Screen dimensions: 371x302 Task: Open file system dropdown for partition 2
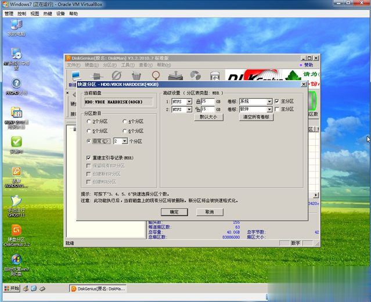pyautogui.click(x=189, y=109)
